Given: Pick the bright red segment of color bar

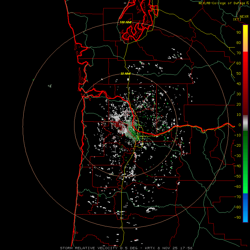Looking at the screenshot, I should 245,59.
